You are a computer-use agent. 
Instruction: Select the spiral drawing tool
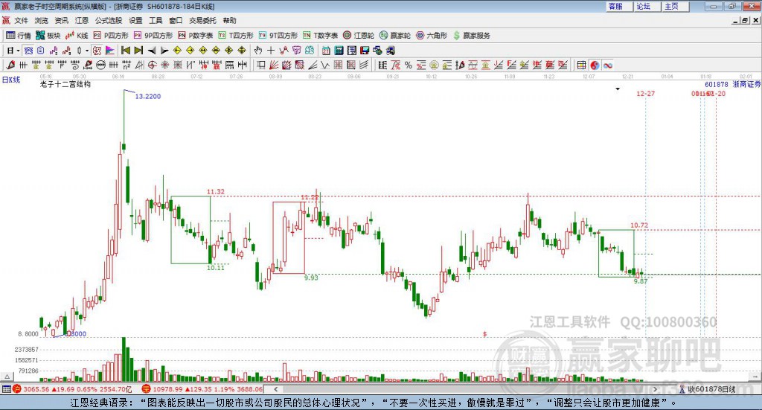tap(75, 65)
